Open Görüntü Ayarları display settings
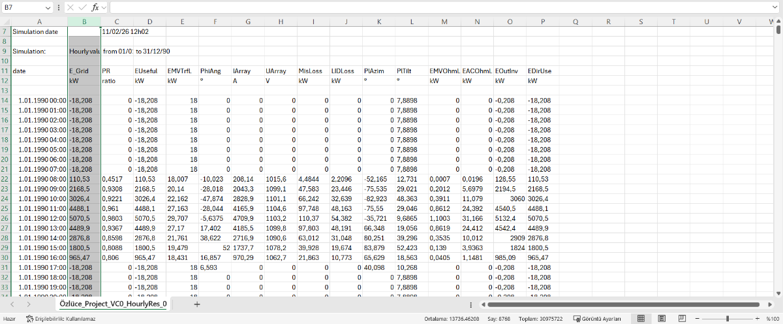 tap(596, 318)
